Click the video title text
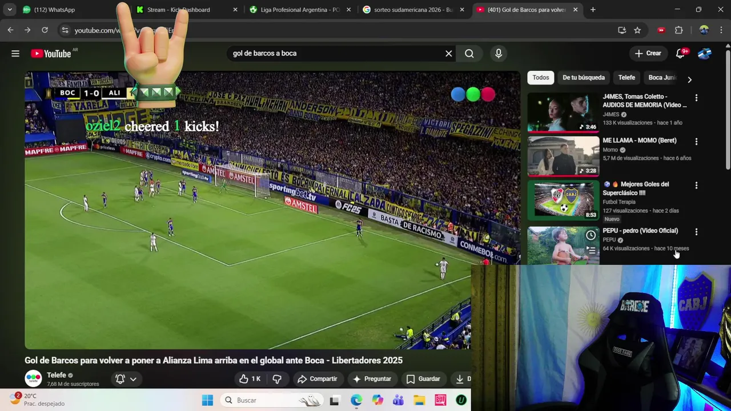 (214, 361)
